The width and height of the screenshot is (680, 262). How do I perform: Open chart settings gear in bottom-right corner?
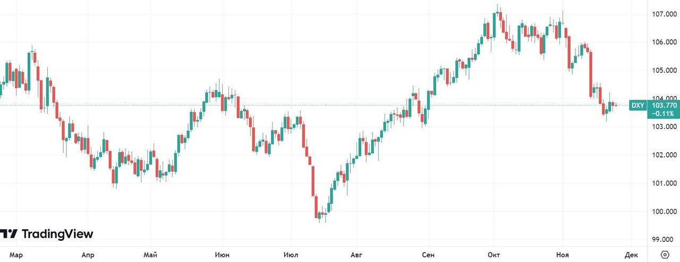pyautogui.click(x=664, y=255)
